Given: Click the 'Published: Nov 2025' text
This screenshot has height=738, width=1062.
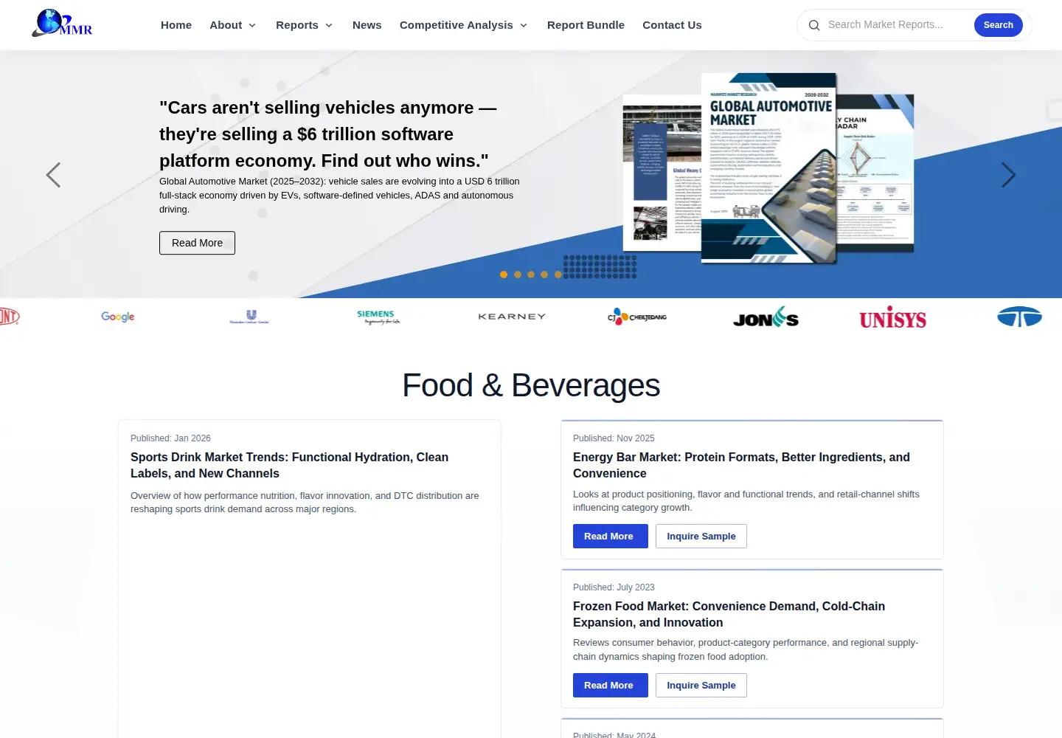Looking at the screenshot, I should click(x=614, y=438).
